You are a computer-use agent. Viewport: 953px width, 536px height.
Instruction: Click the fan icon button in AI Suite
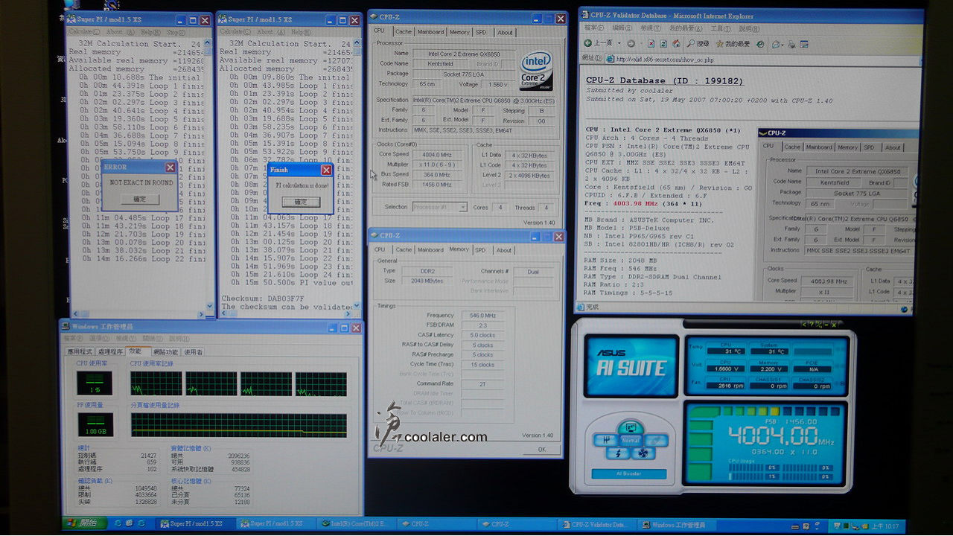(643, 453)
